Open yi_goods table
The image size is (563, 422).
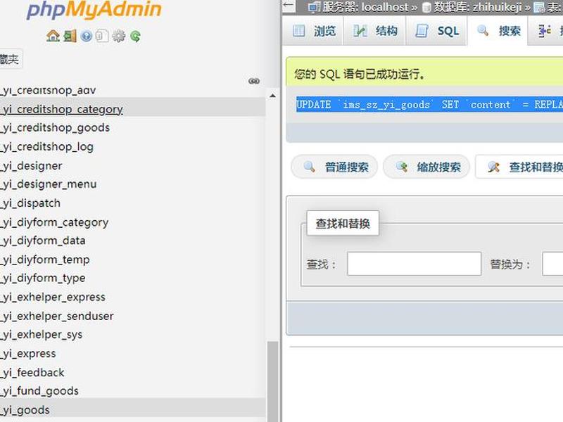point(25,410)
